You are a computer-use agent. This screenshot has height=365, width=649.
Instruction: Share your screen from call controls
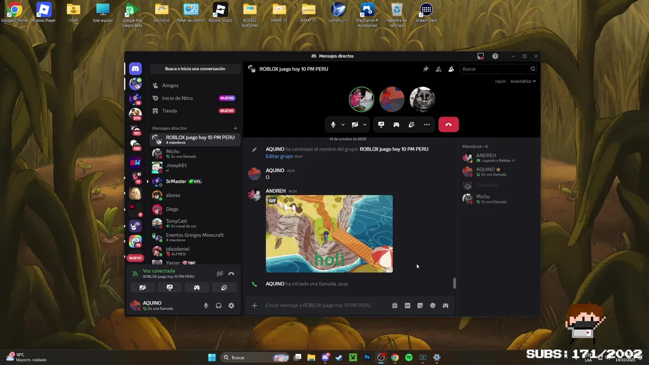pos(381,125)
